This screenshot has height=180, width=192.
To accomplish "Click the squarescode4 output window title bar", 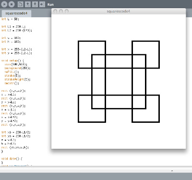I will tap(119, 11).
